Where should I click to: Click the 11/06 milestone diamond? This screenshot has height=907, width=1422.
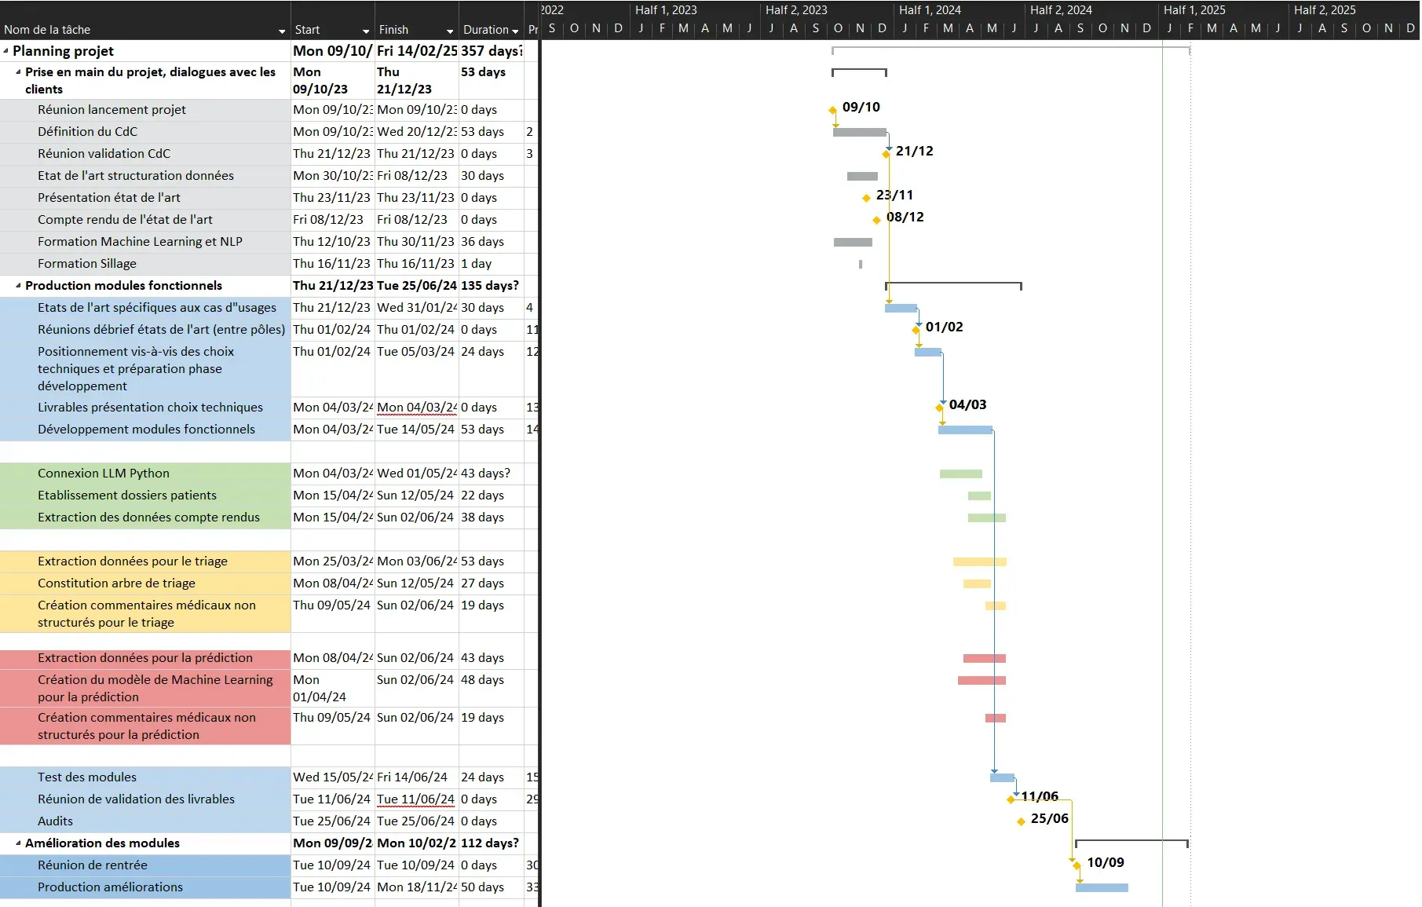1011,799
